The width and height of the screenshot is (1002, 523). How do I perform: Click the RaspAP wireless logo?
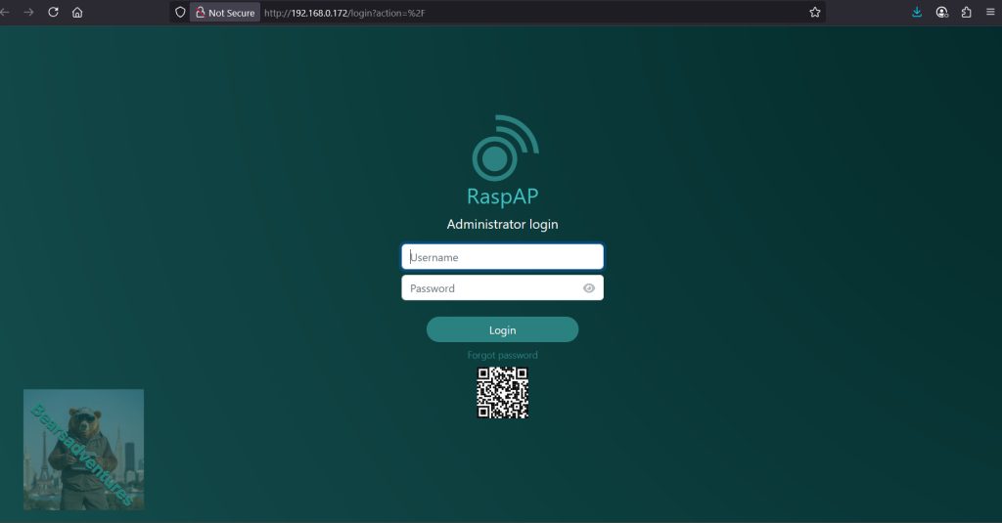pyautogui.click(x=505, y=148)
